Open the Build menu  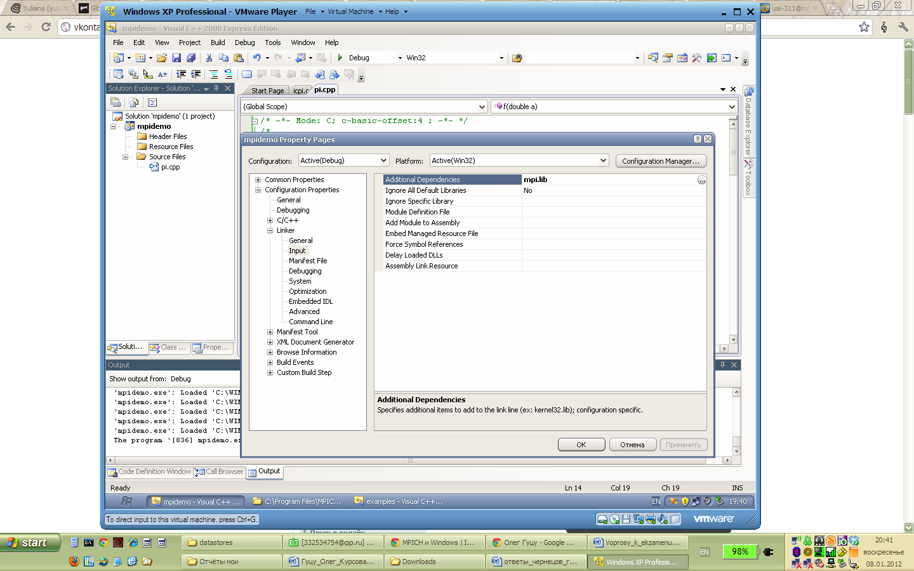[x=218, y=43]
